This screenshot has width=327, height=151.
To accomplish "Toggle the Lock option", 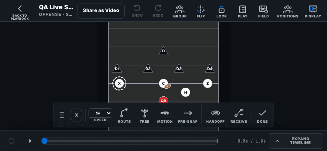I will click(x=222, y=12).
